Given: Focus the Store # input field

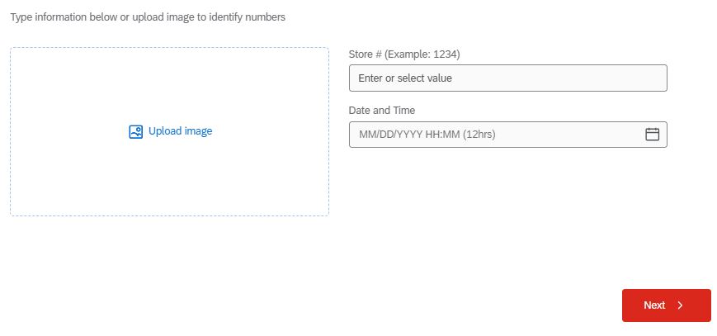Looking at the screenshot, I should tap(507, 78).
